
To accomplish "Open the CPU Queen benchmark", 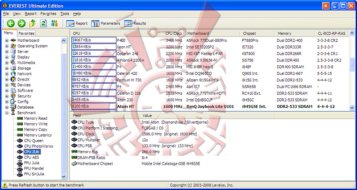I will (x=33, y=141).
